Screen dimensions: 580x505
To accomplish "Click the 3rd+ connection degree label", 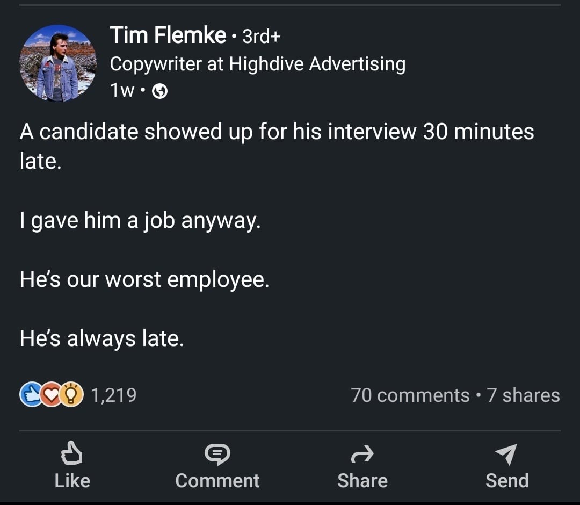I will coord(262,37).
